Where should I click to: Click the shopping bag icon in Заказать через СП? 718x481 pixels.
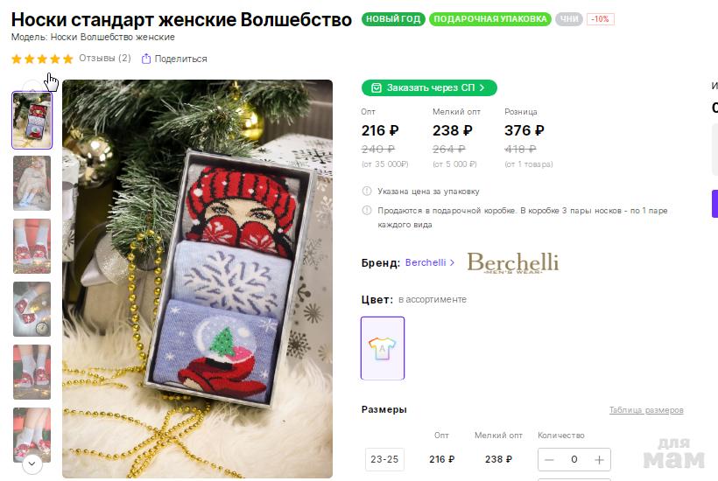coord(376,87)
